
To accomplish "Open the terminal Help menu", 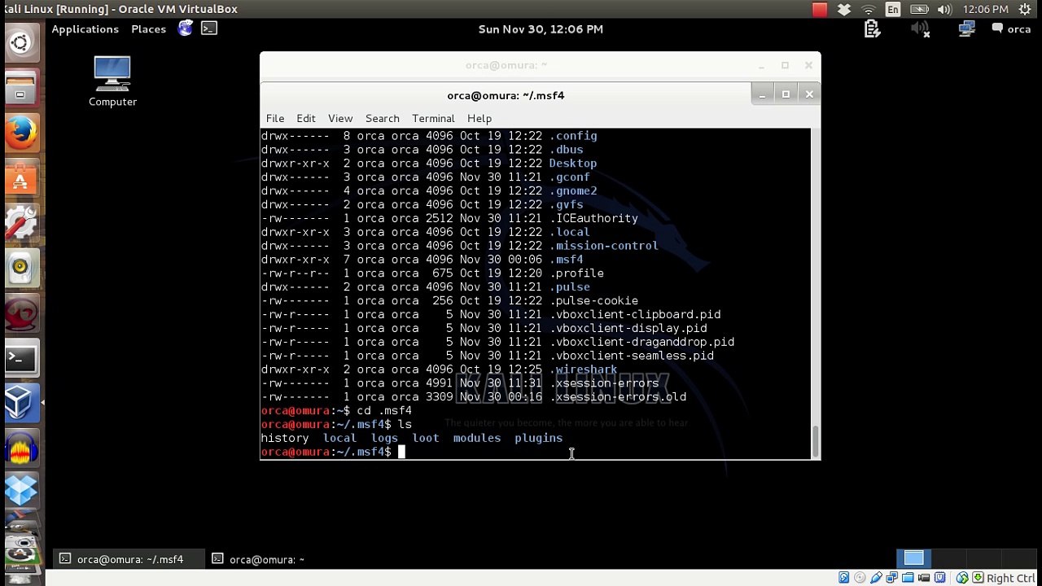I will (479, 119).
